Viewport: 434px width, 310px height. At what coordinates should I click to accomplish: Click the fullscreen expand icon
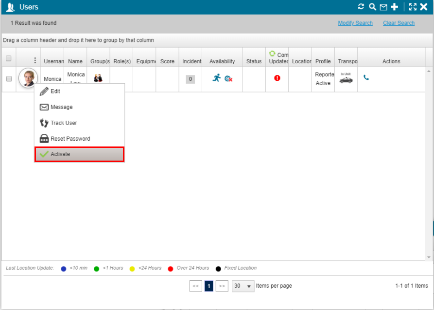click(x=413, y=7)
